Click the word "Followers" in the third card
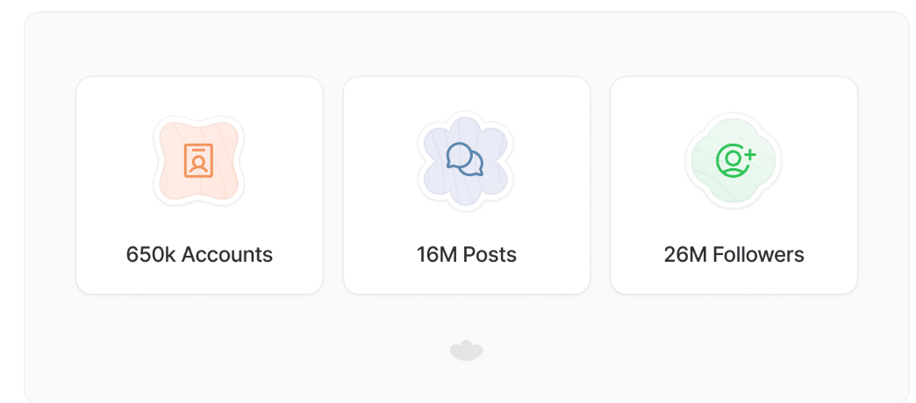 pos(759,255)
